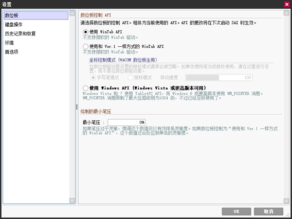Image resolution: width=292 pixels, height=219 pixels.
Task: Click the 最小笔压 percentage field
Action: click(x=126, y=122)
